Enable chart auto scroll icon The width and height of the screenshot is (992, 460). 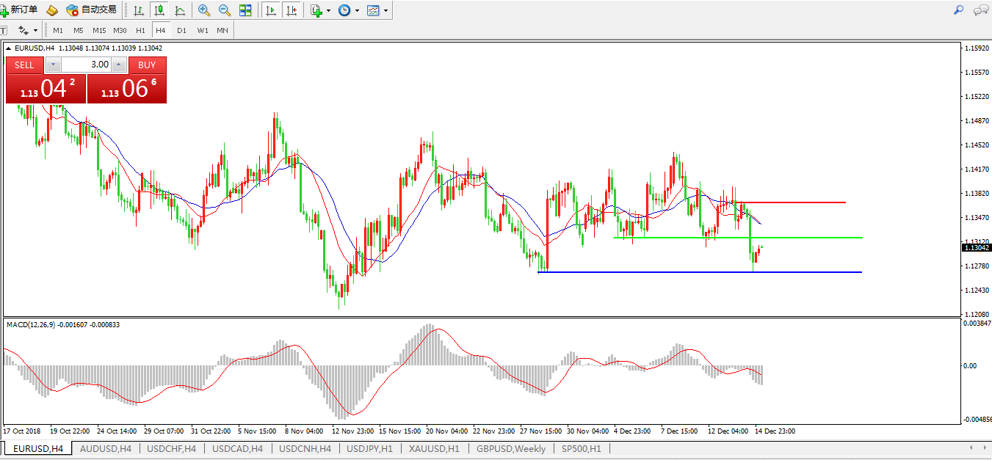click(271, 10)
